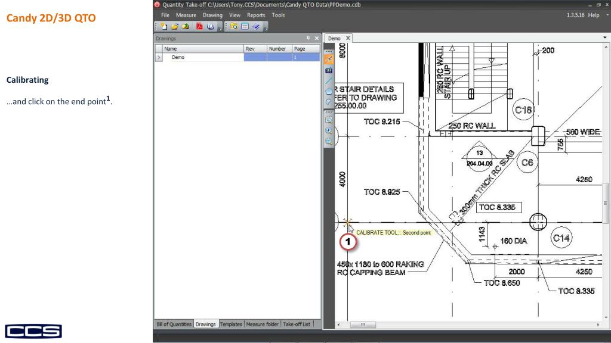Screen dimensions: 611x343
Task: Click the vertical scrollbar up arrow
Action: click(606, 46)
